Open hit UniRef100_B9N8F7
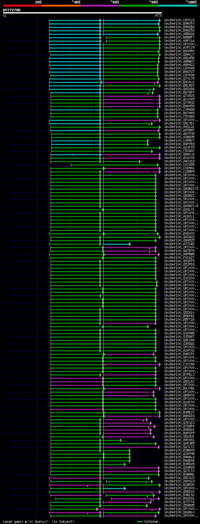This screenshot has height=524, width=200. click(x=179, y=38)
